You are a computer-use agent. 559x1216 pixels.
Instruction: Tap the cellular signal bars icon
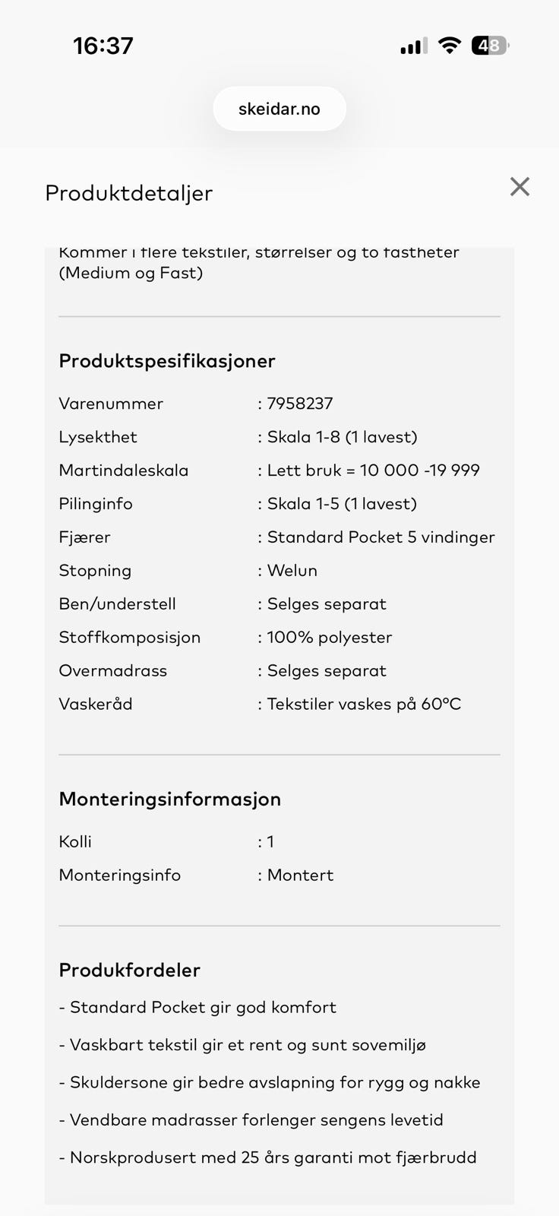(414, 46)
